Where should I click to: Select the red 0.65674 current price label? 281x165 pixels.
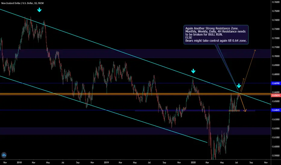pos(276,95)
